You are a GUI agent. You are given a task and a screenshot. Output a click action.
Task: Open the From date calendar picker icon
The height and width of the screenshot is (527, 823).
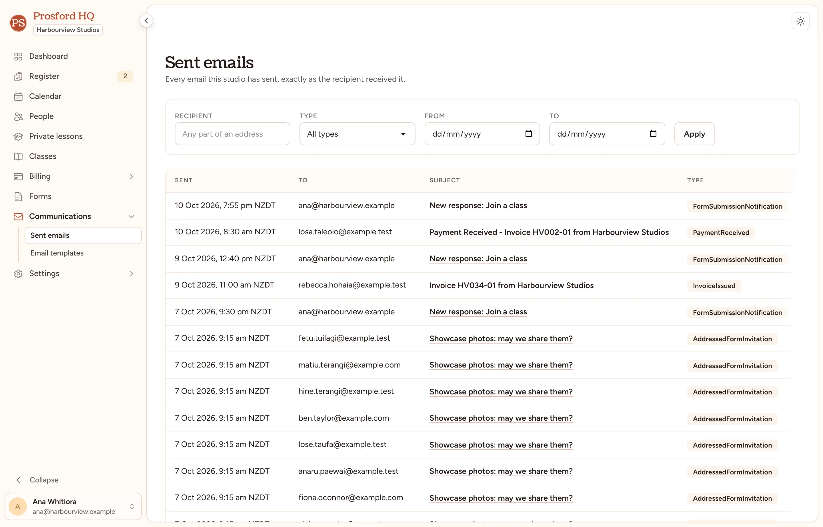[x=528, y=133]
